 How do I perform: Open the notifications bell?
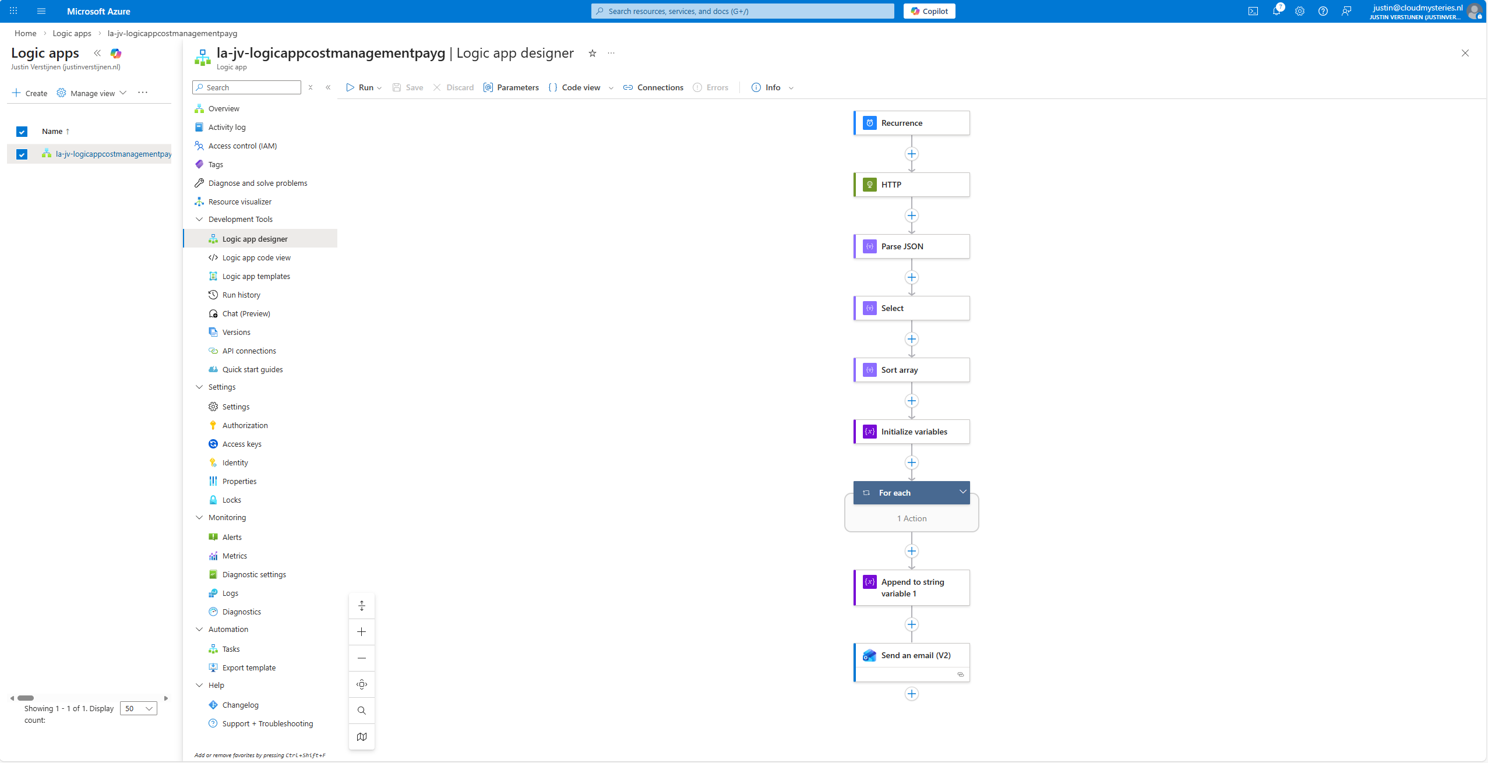(x=1276, y=11)
